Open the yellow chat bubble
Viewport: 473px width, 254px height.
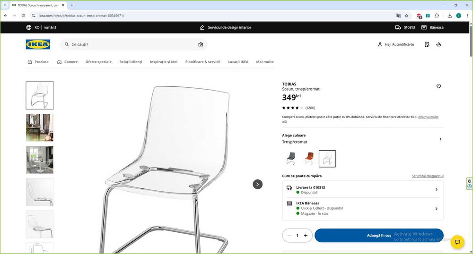pos(457,242)
